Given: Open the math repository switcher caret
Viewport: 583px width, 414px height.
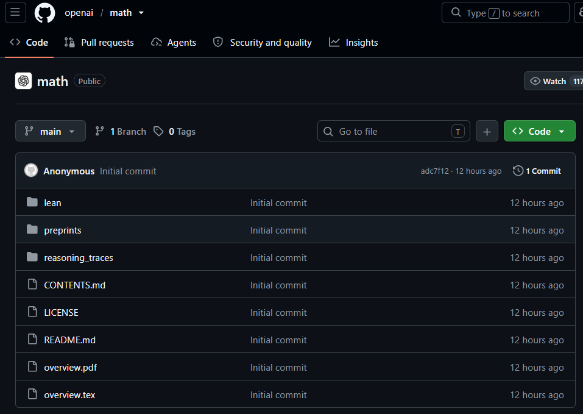Looking at the screenshot, I should point(141,13).
